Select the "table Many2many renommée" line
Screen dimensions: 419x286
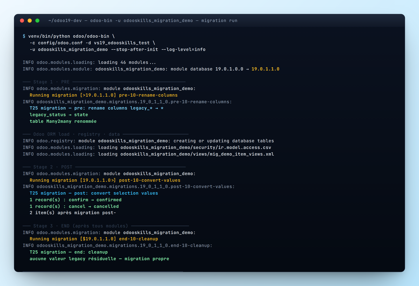pos(63,121)
